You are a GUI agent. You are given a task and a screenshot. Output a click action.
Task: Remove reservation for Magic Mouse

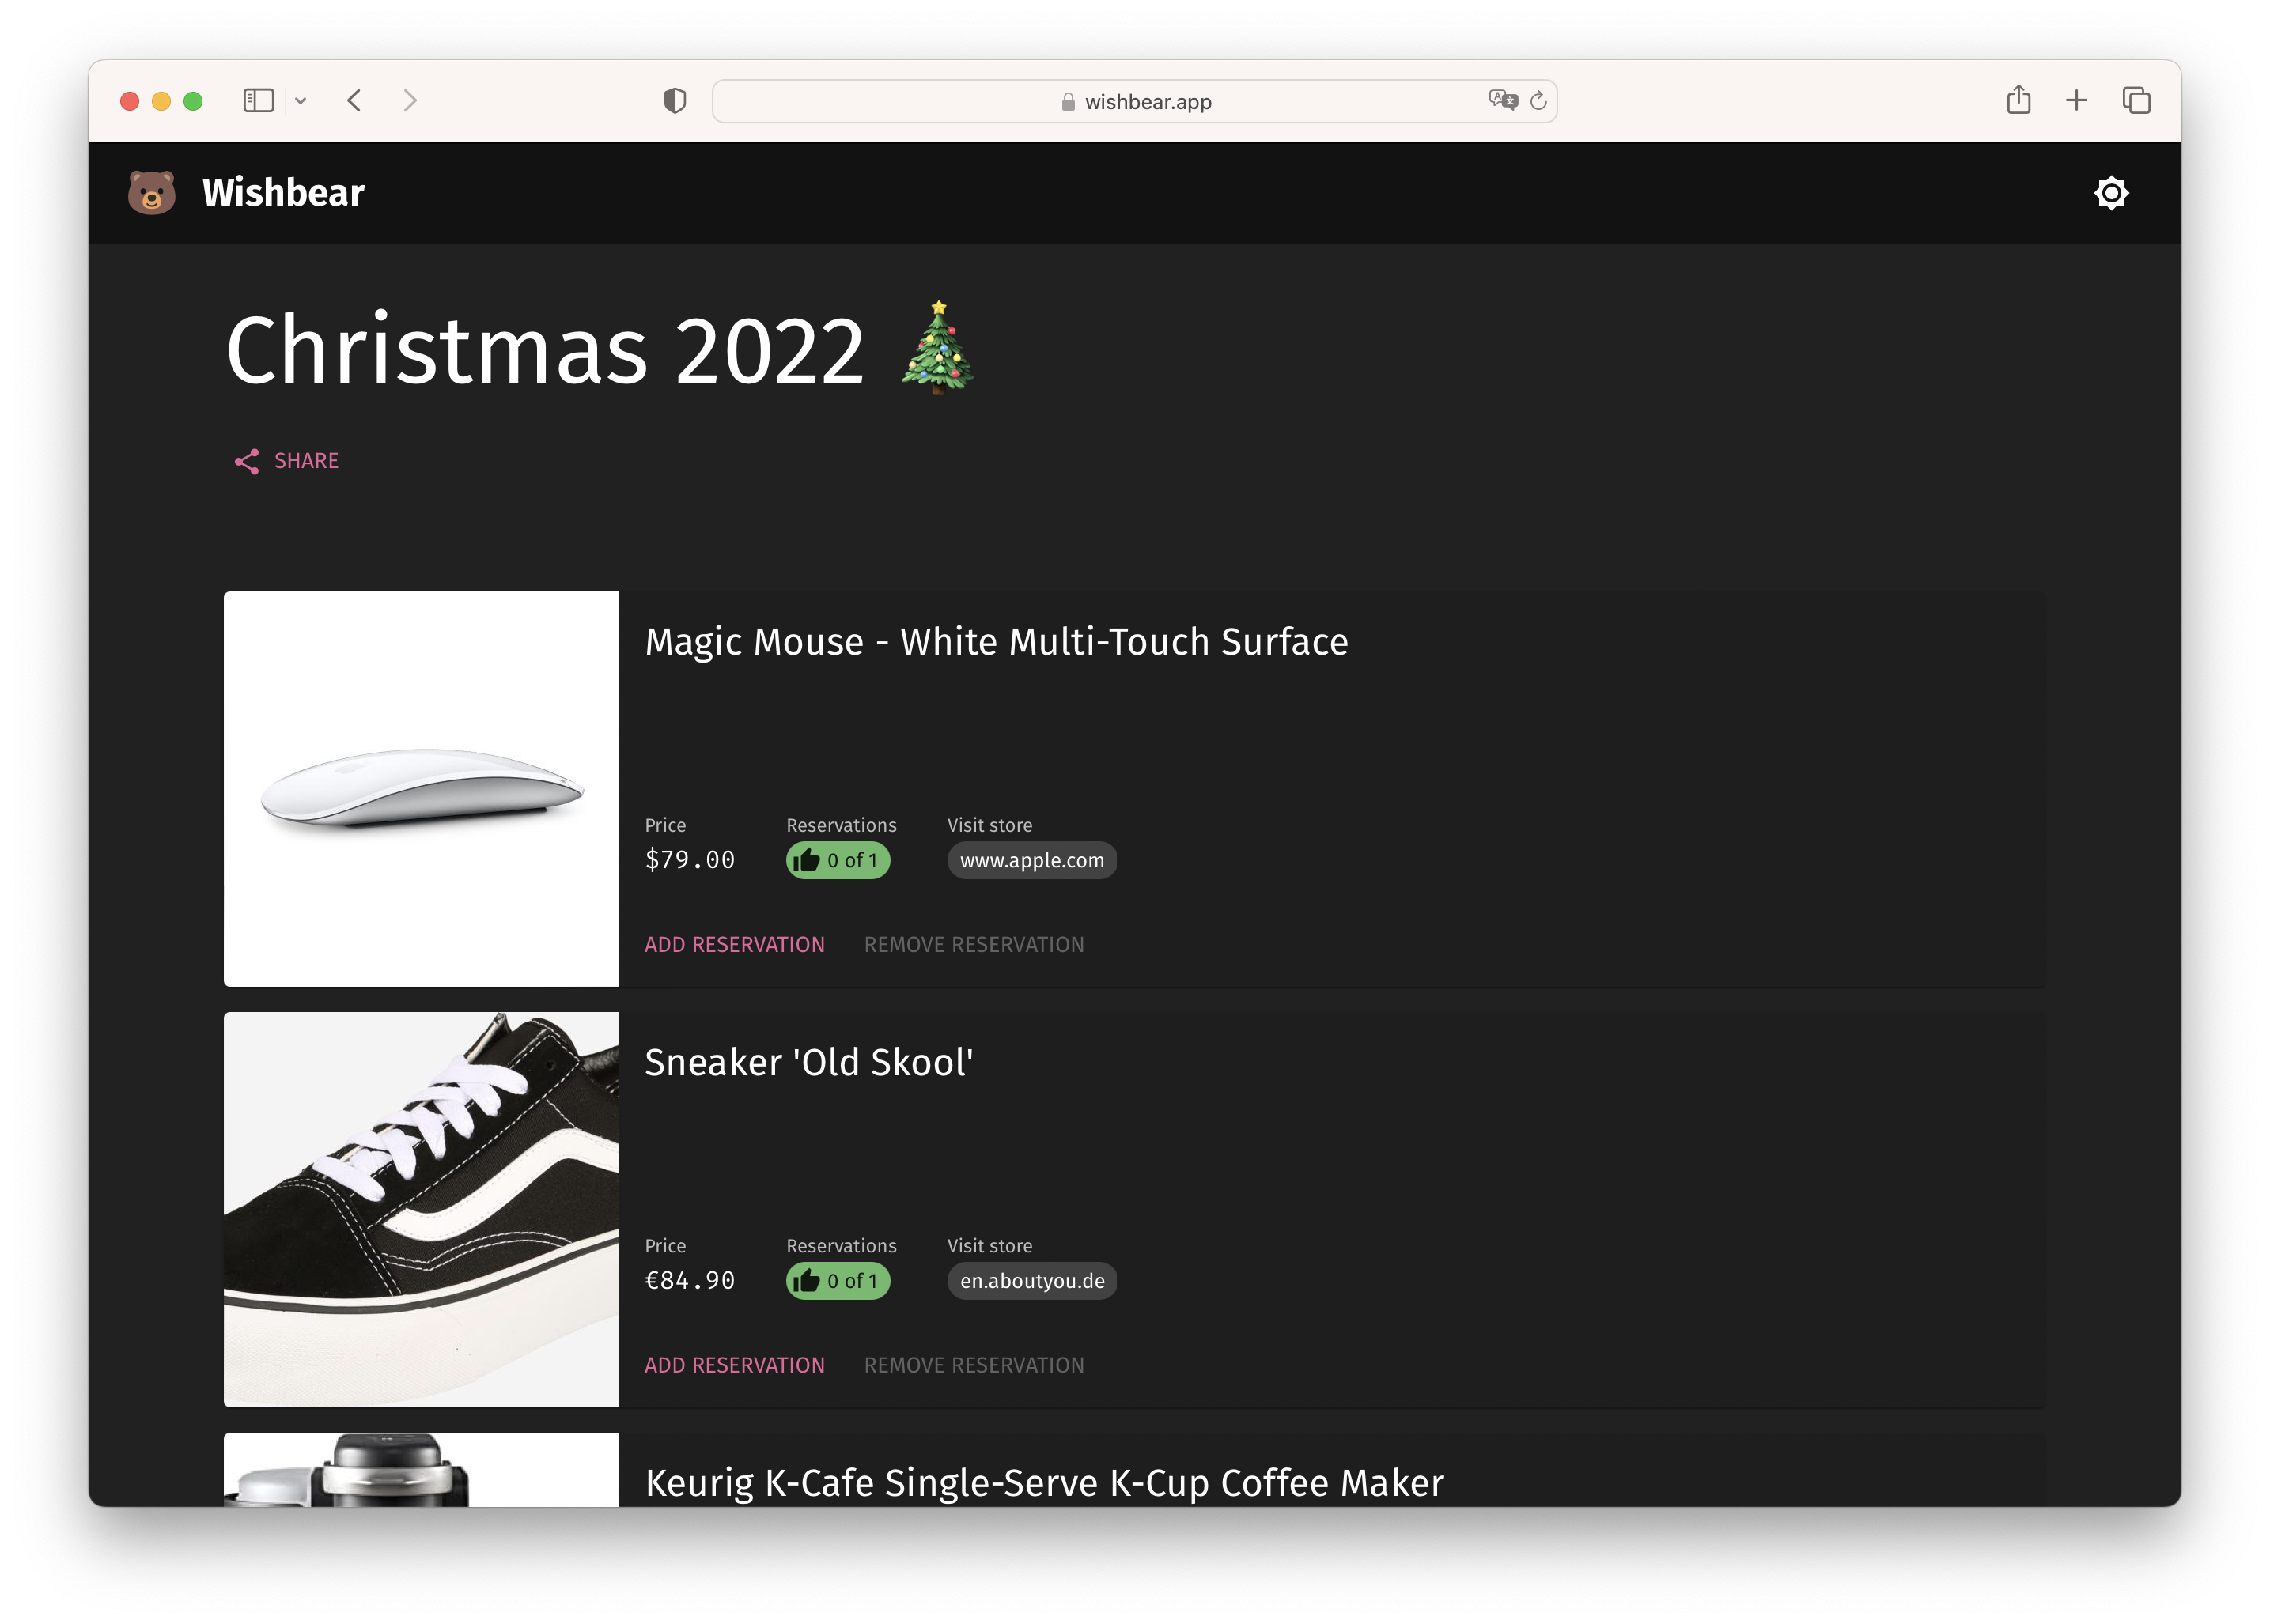(974, 944)
